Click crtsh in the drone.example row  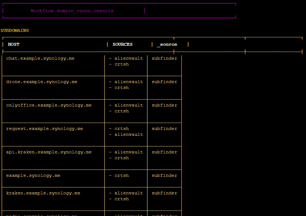122,87
